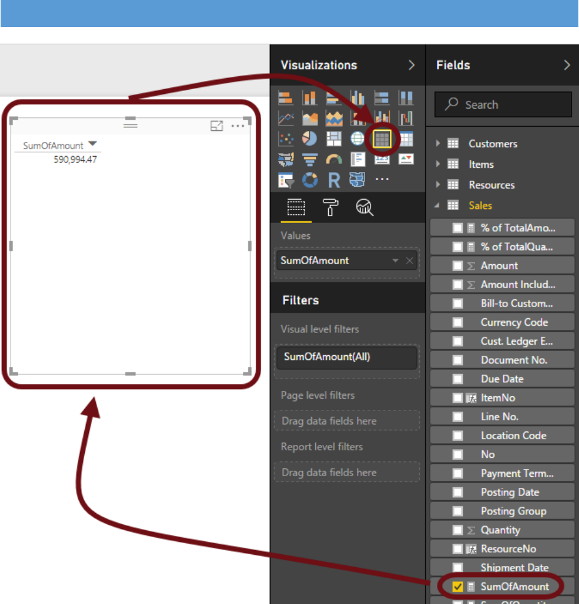Import a custom visual via ellipsis
This screenshot has height=604, width=579.
click(x=382, y=179)
